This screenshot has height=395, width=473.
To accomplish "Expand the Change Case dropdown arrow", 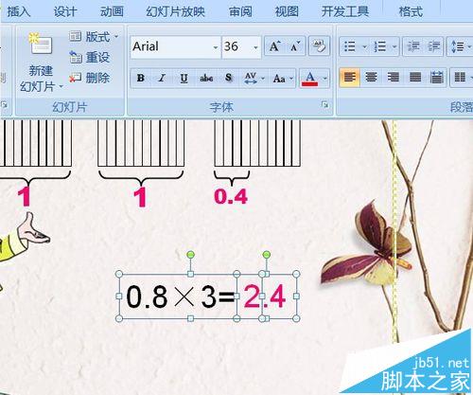I will [291, 78].
